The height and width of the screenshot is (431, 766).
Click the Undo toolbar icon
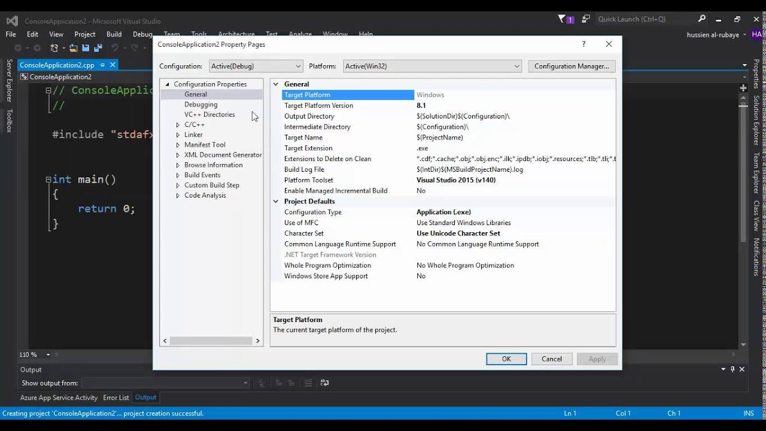tap(114, 48)
